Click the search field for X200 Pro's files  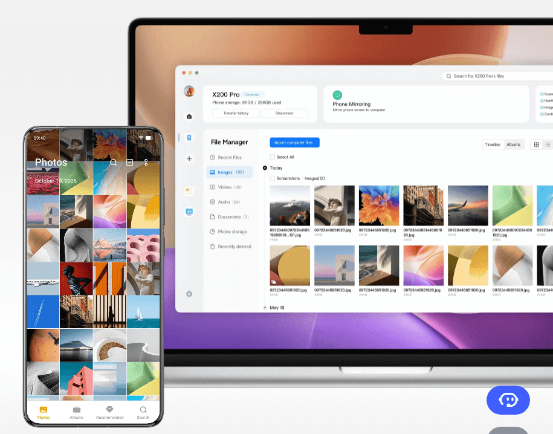496,76
